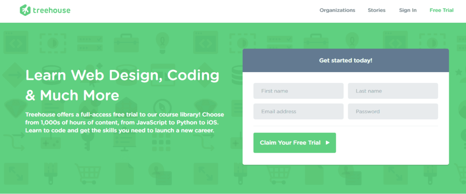Click into the Email address field
The width and height of the screenshot is (466, 194).
click(x=299, y=112)
